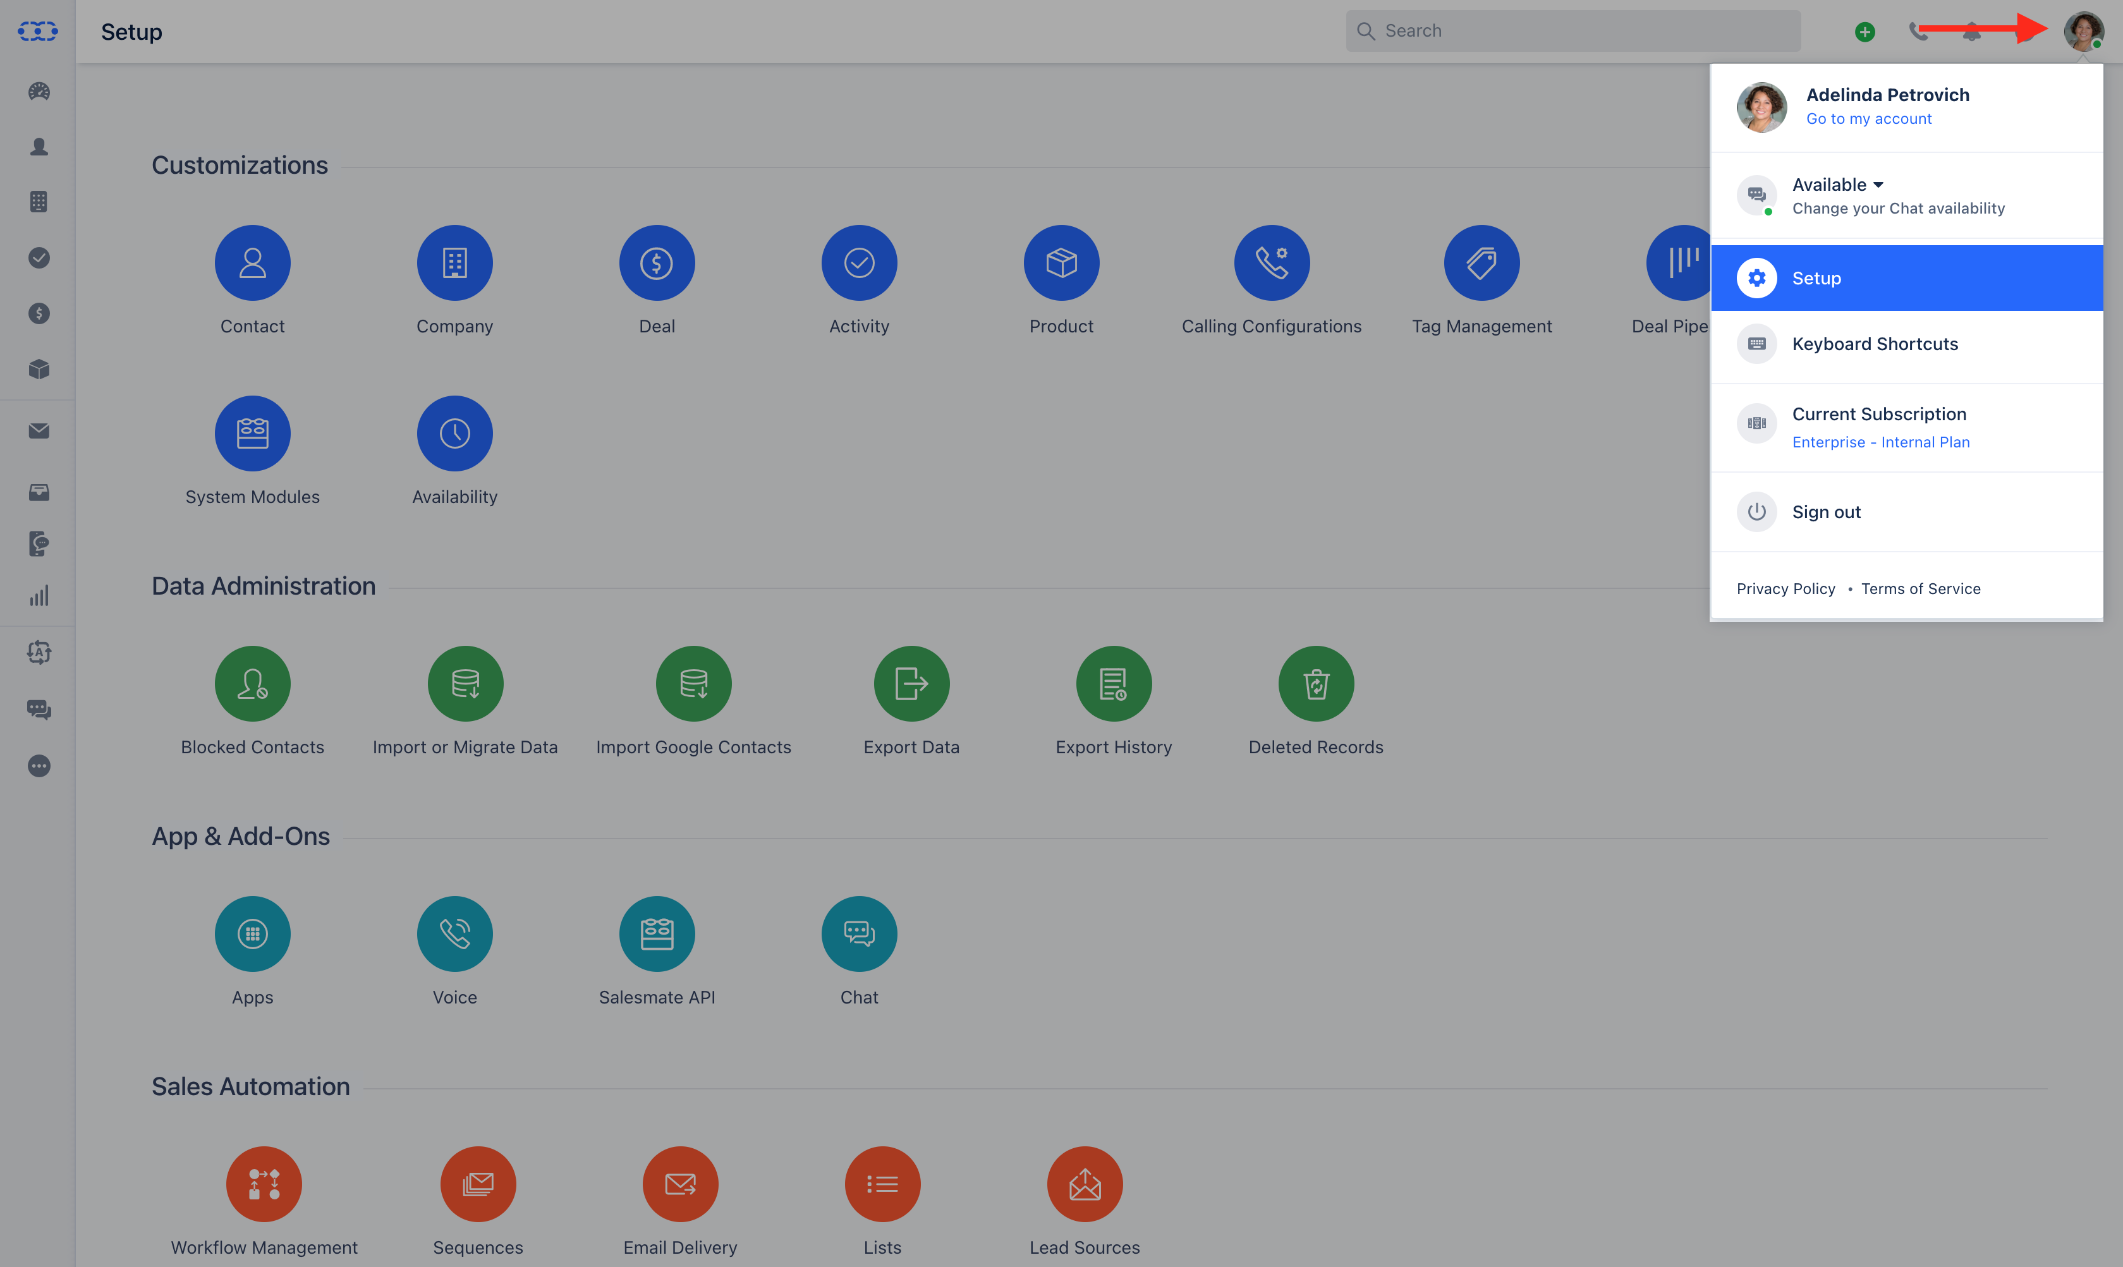This screenshot has height=1267, width=2123.
Task: Open Deals from the sidebar dollar icon
Action: (39, 313)
